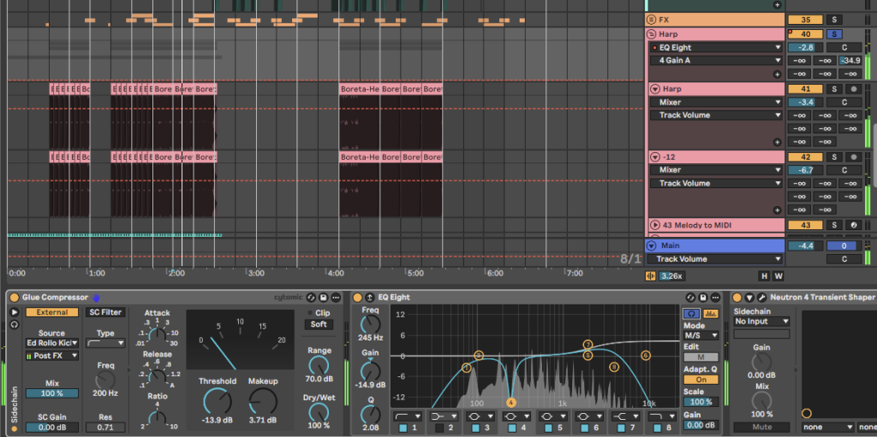Click the External sidechain tab button
The width and height of the screenshot is (877, 437).
[x=52, y=312]
